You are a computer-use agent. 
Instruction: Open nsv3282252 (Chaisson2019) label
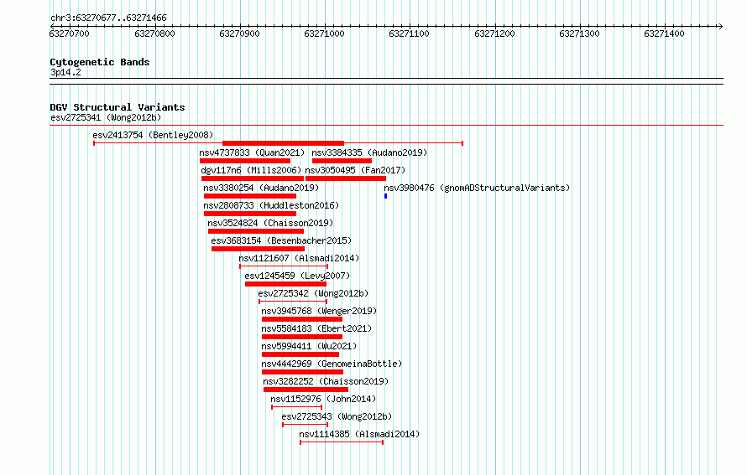pyautogui.click(x=326, y=381)
